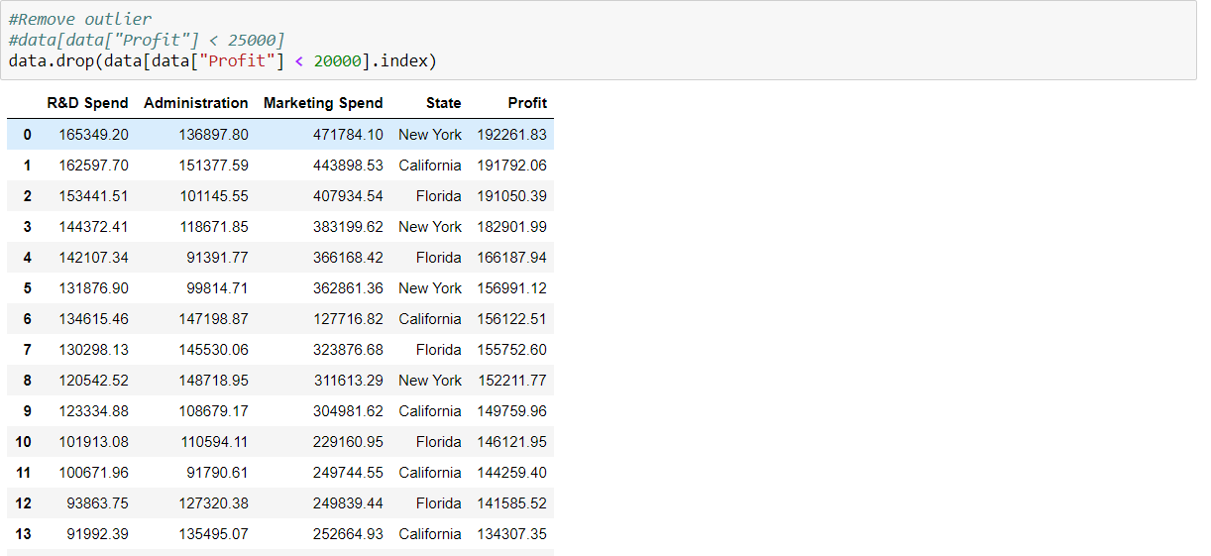This screenshot has height=556, width=1211.
Task: Click Administration value 127320.38
Action: [x=213, y=503]
